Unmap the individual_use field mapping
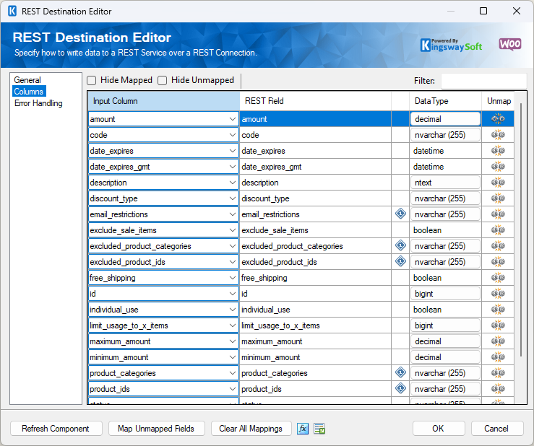 498,310
